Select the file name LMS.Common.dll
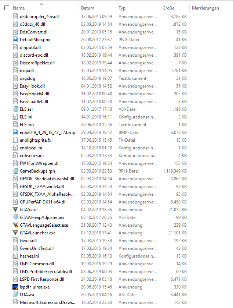 [x=37, y=264]
